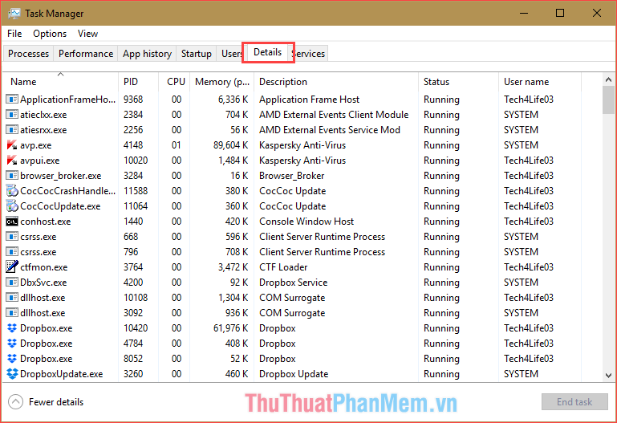
Task: Click the csrss.exe icon with PID 668
Action: pyautogui.click(x=12, y=237)
